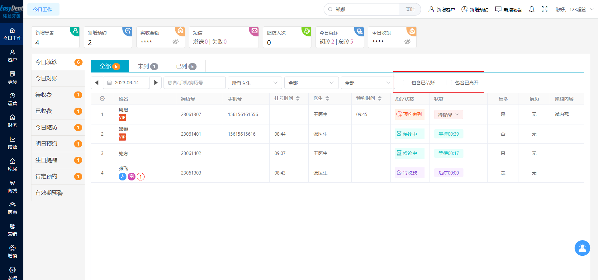Switch to 未到 tab
The width and height of the screenshot is (598, 280).
148,66
